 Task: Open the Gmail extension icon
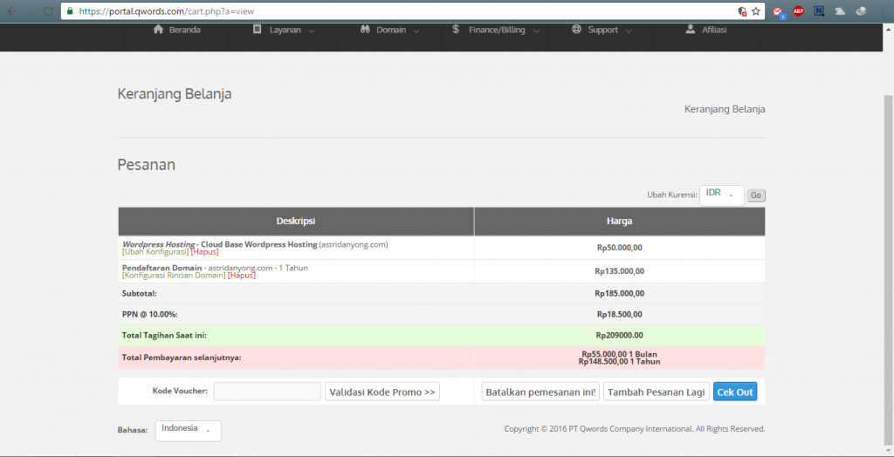[779, 12]
